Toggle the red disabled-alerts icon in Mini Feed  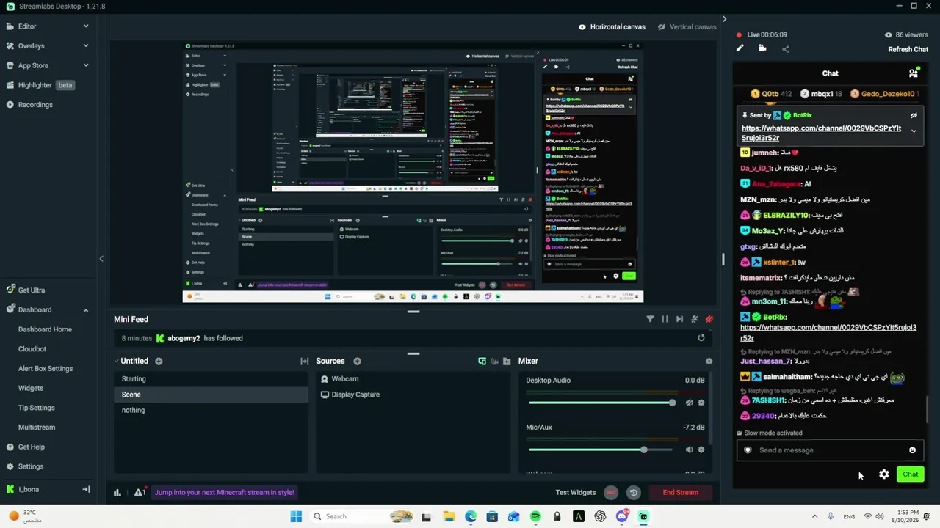tap(709, 319)
